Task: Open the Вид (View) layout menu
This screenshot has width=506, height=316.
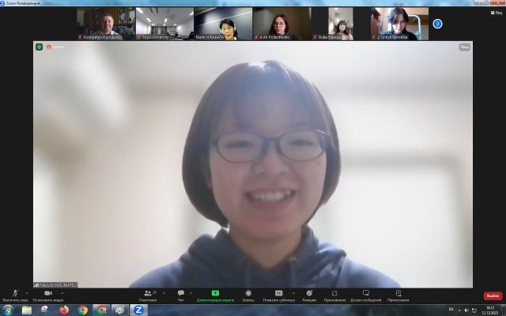Action: pos(464,47)
